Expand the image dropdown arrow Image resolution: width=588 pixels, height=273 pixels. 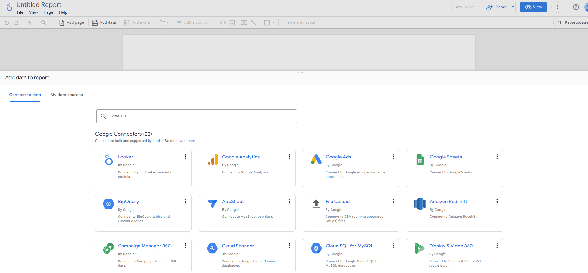(237, 22)
